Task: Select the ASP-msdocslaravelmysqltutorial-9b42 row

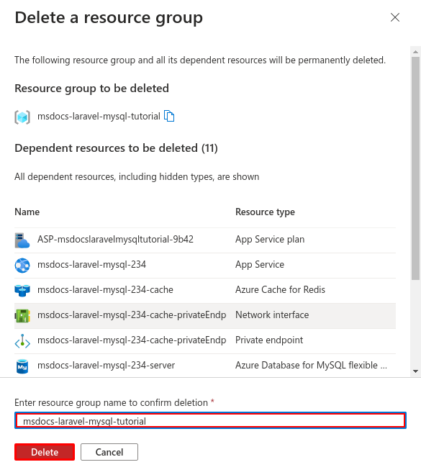Action: (205, 240)
